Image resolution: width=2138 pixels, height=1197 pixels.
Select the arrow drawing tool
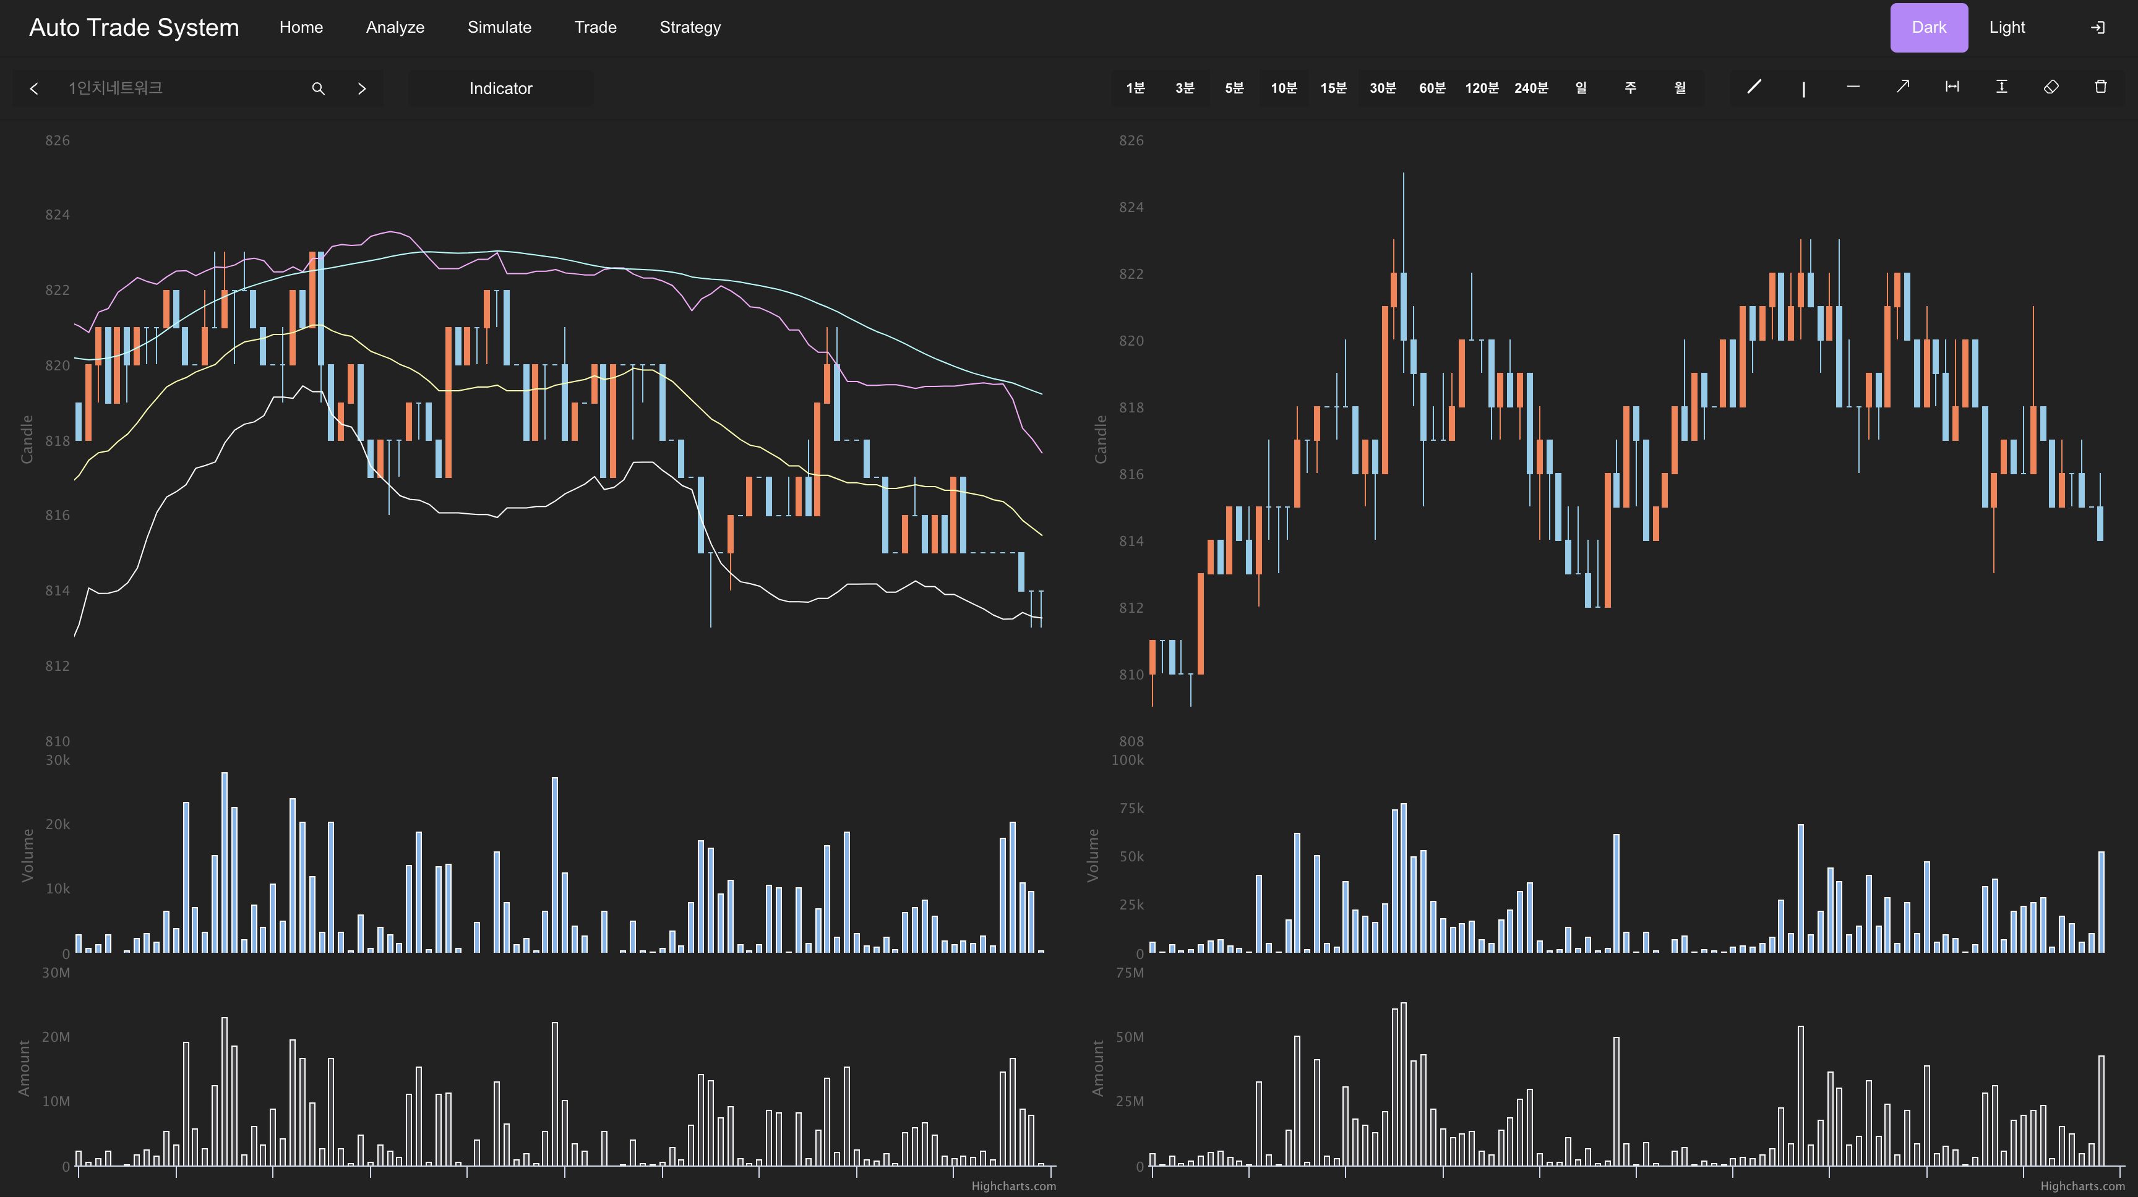point(1902,87)
